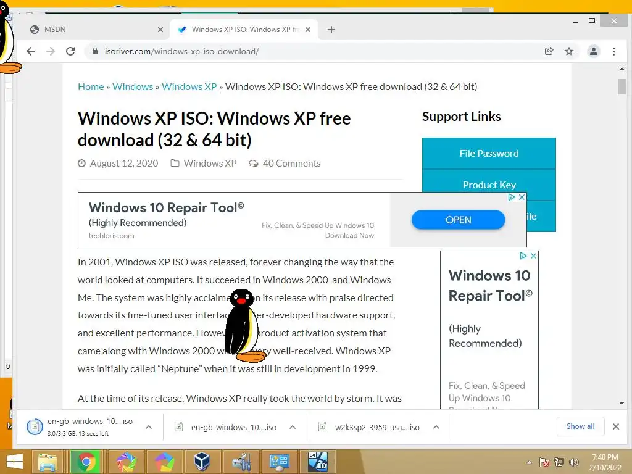Image resolution: width=632 pixels, height=474 pixels.
Task: Show all downloads
Action: point(580,426)
